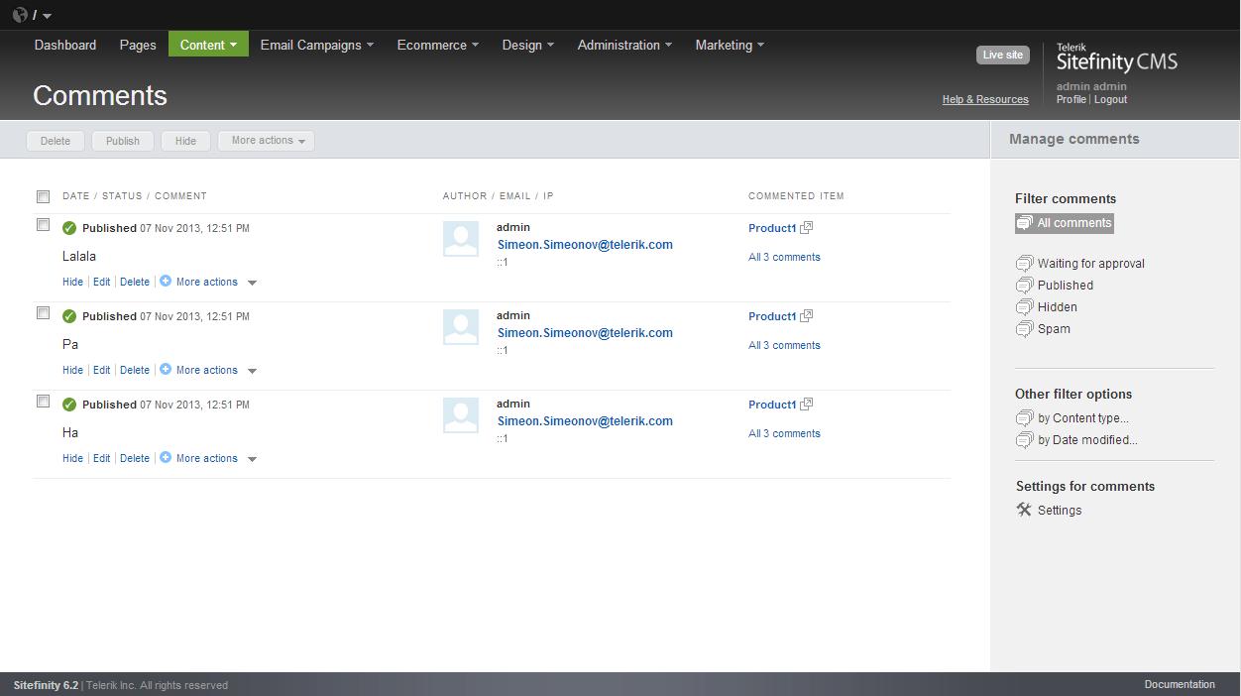Toggle the select all comments checkbox
This screenshot has height=696, width=1241.
click(43, 196)
